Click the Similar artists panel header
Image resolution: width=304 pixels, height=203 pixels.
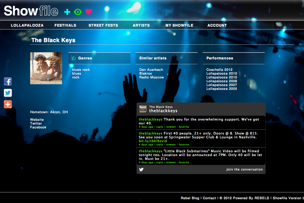click(x=166, y=58)
